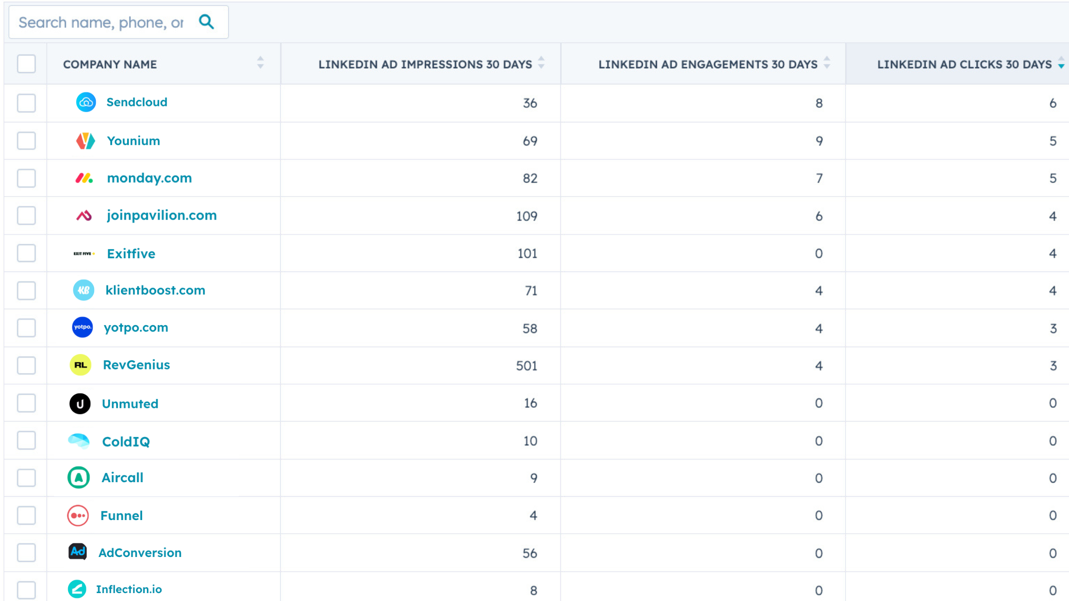The height and width of the screenshot is (601, 1069).
Task: Check the Exitfive row checkbox
Action: 26,253
